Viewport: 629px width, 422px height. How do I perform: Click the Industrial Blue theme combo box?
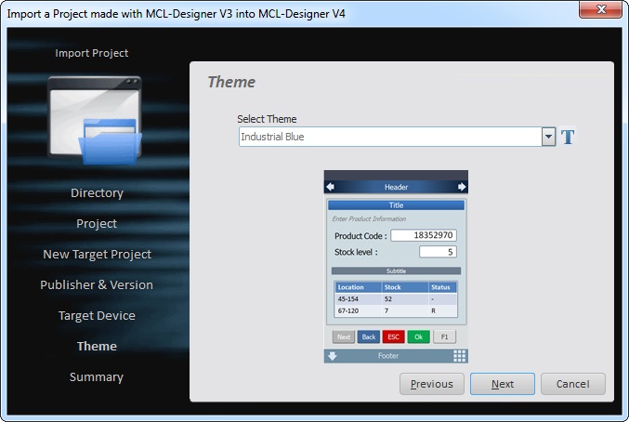(x=388, y=138)
